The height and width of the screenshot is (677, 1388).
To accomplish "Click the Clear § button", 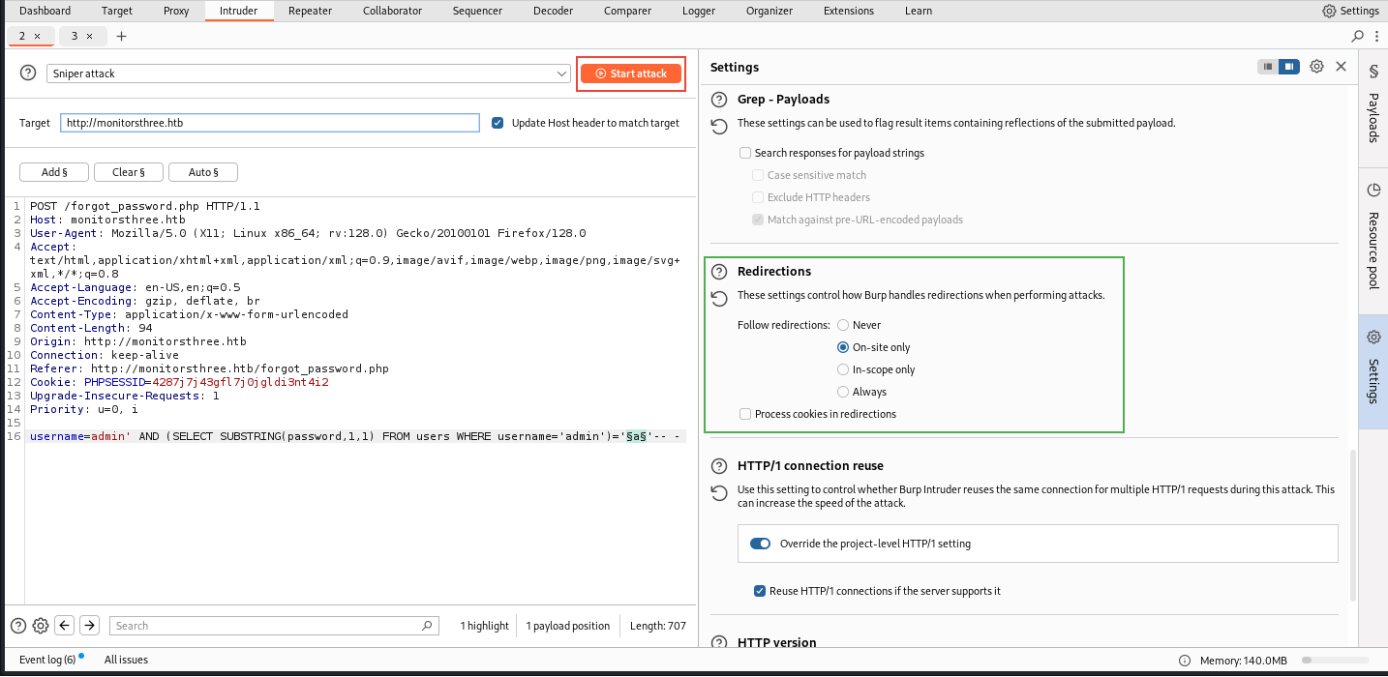I will tap(129, 172).
